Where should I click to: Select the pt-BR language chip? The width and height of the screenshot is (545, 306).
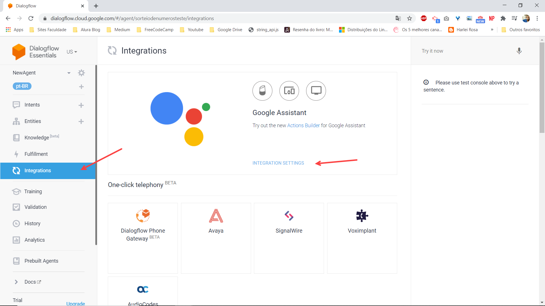22,86
